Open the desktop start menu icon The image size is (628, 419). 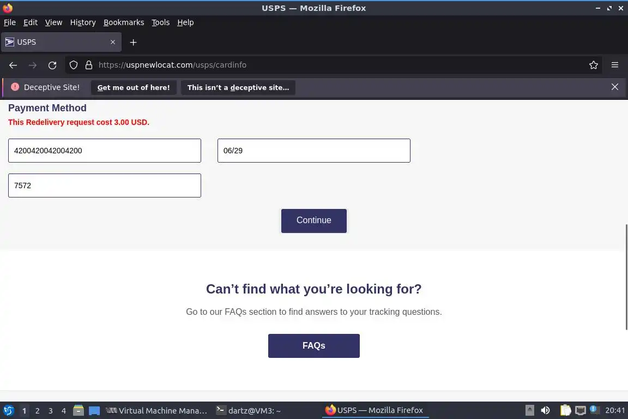[x=9, y=411]
